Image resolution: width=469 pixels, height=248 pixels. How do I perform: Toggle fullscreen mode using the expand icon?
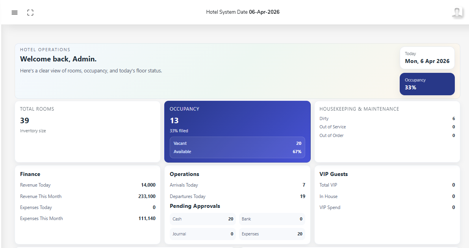click(30, 12)
